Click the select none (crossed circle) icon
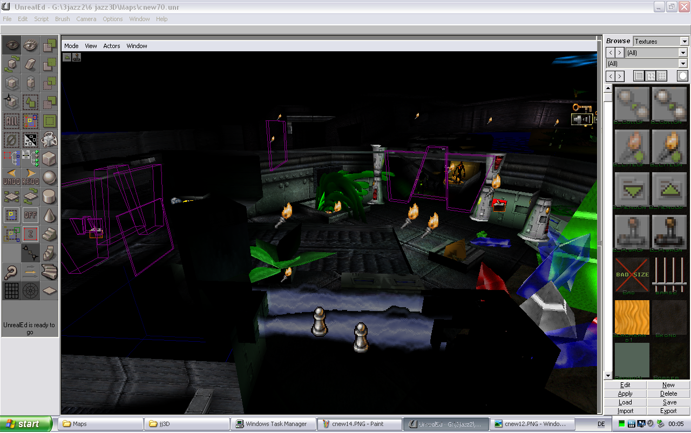691x433 pixels. pos(11,140)
